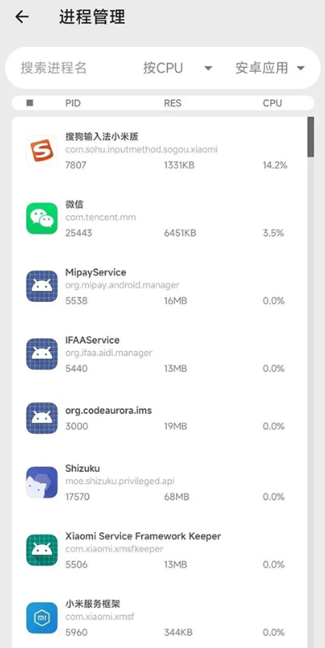Sort by the RES column header

173,103
